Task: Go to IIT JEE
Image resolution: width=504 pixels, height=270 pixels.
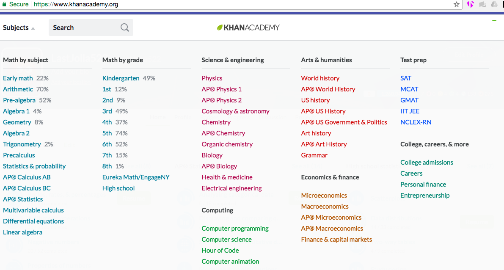Action: pyautogui.click(x=410, y=111)
